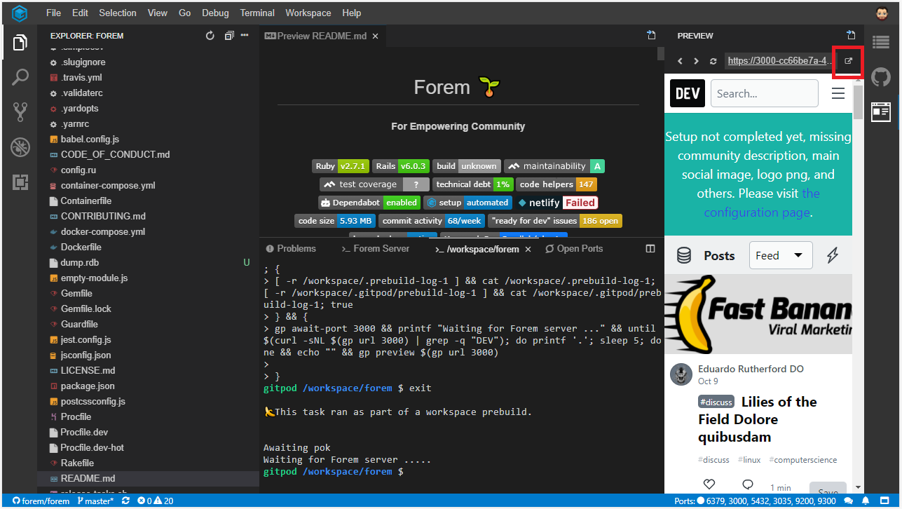Go back in the preview browser
The image size is (902, 509).
pos(680,62)
